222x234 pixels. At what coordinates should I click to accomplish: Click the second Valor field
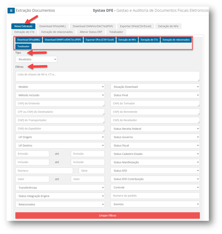coord(88,179)
